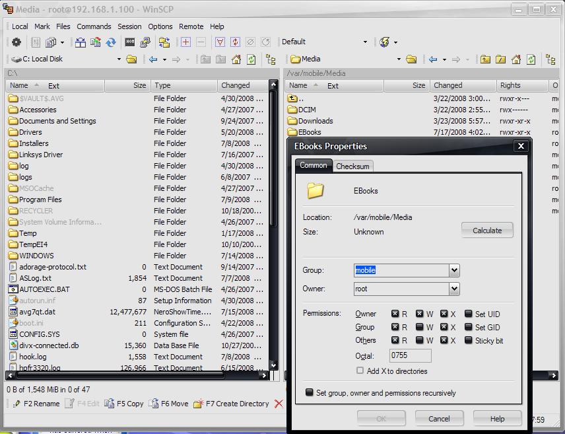Click the F5 Copy button

pyautogui.click(x=123, y=404)
